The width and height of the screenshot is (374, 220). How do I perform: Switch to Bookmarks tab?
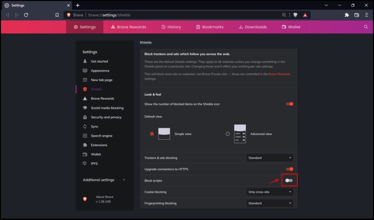pyautogui.click(x=210, y=27)
